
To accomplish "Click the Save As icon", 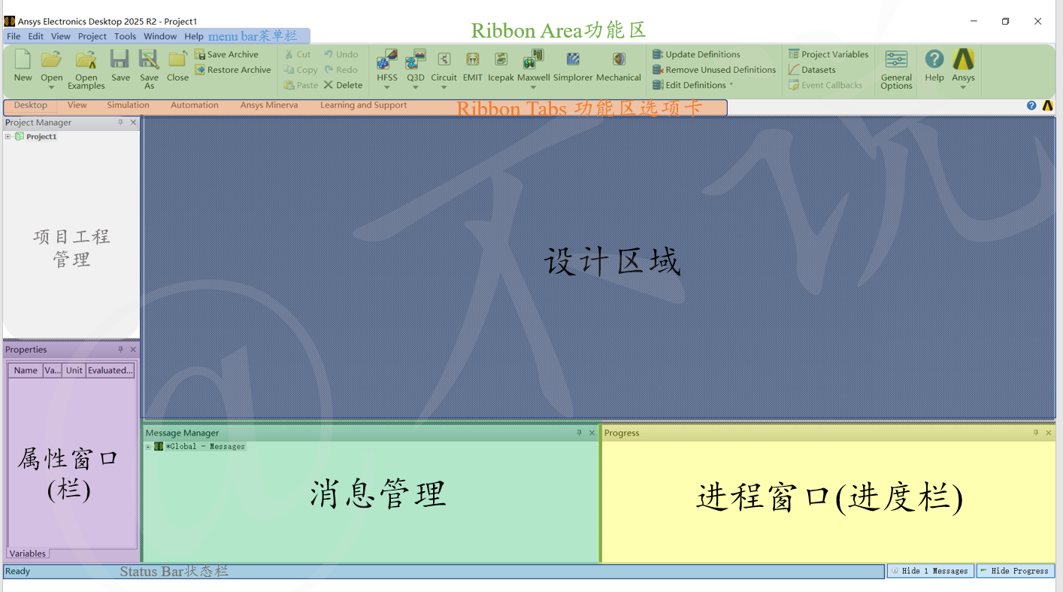I will point(149,60).
